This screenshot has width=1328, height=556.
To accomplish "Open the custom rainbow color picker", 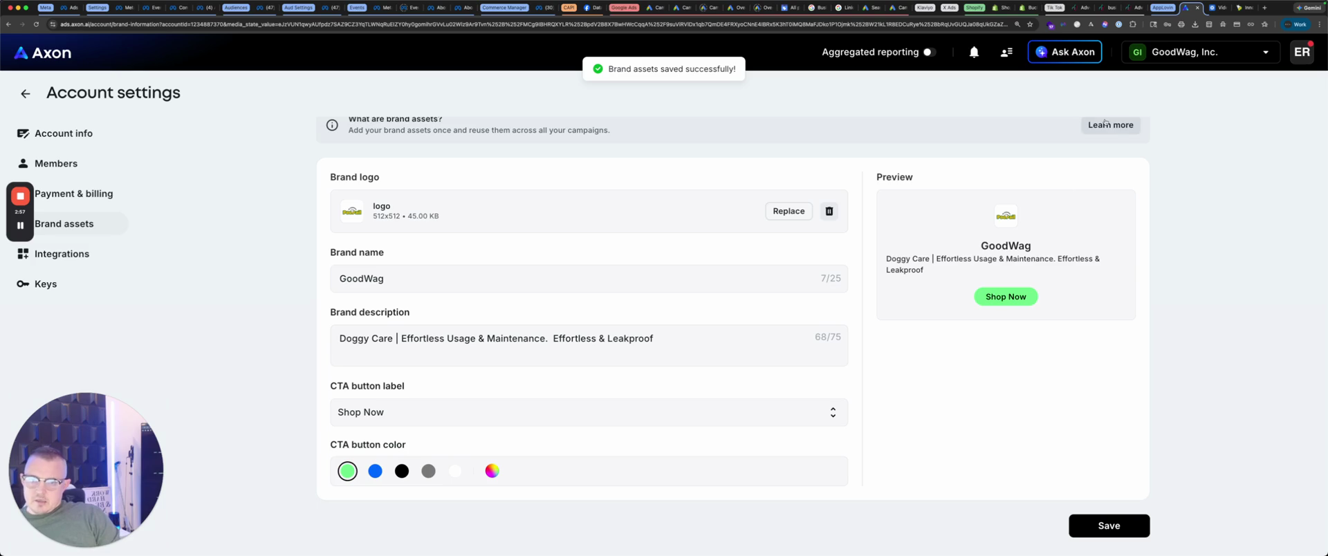I will click(x=492, y=472).
